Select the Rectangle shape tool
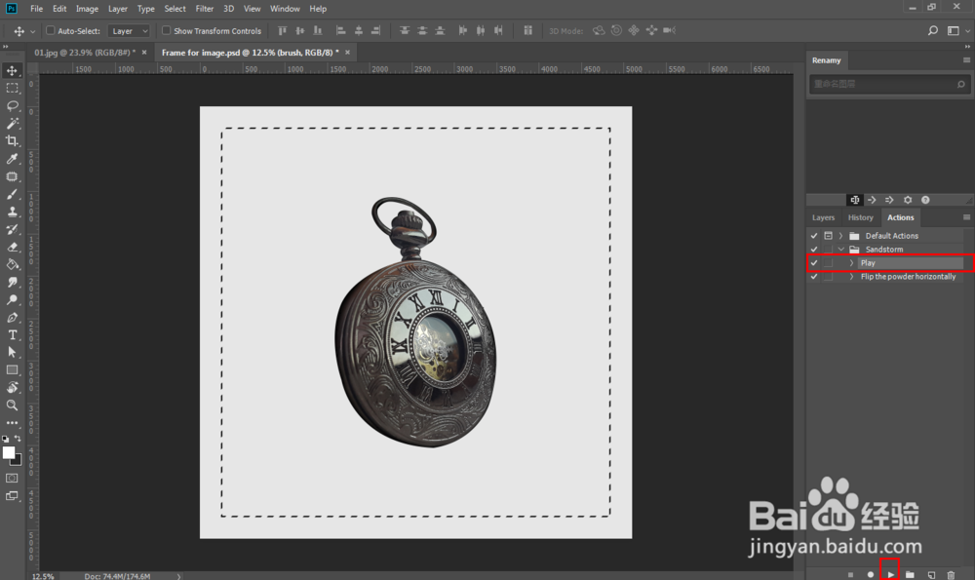 [12, 369]
